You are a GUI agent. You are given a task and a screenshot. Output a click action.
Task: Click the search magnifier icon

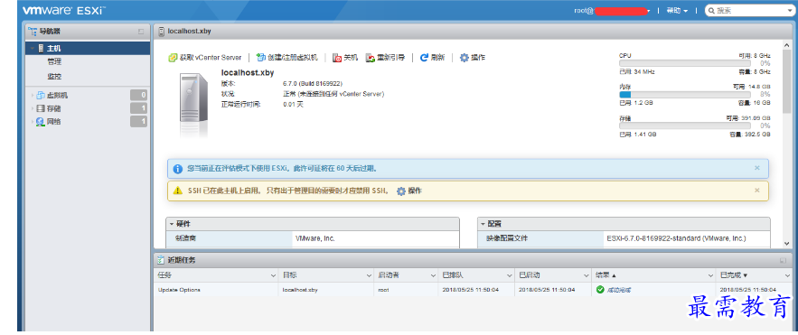click(711, 11)
